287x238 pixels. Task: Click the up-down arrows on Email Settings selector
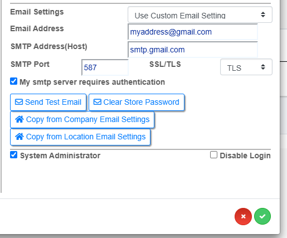click(x=263, y=14)
